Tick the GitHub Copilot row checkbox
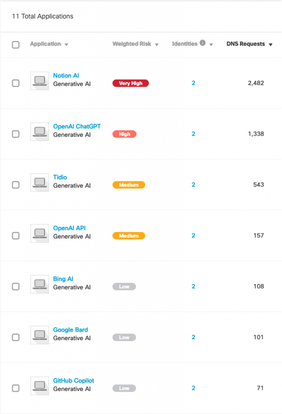 (x=16, y=388)
